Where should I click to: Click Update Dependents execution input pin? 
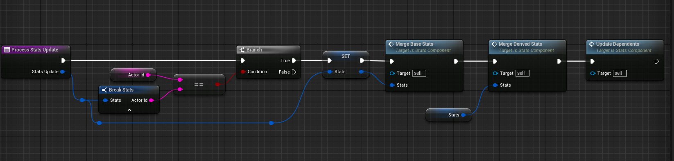593,61
